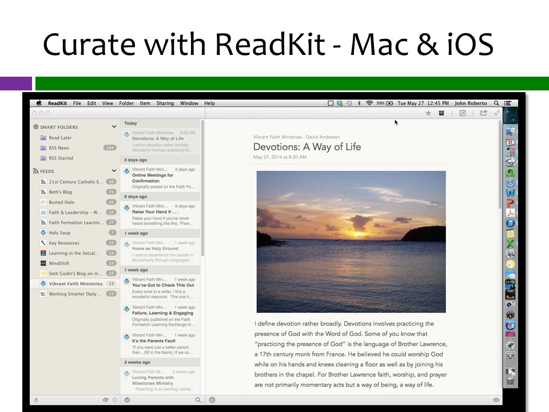The width and height of the screenshot is (549, 412).
Task: Open the RSS News smart folder
Action: pyautogui.click(x=75, y=148)
